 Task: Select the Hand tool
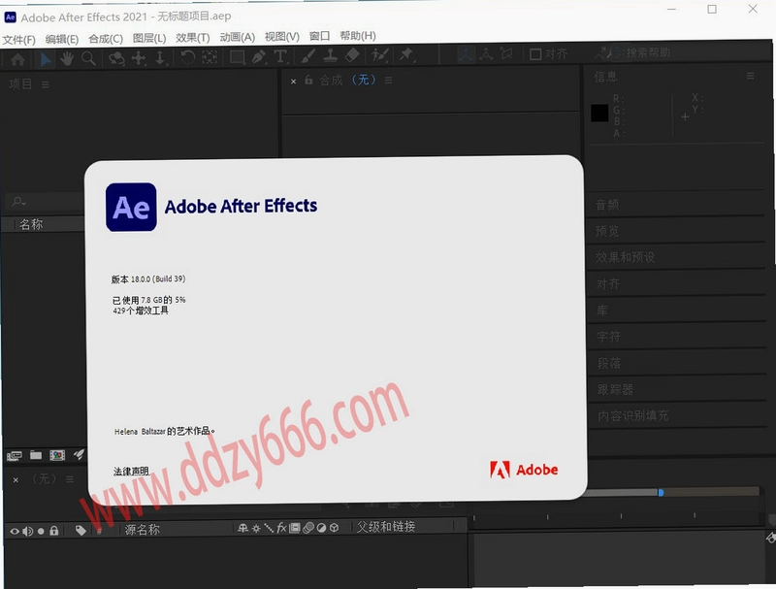[67, 58]
